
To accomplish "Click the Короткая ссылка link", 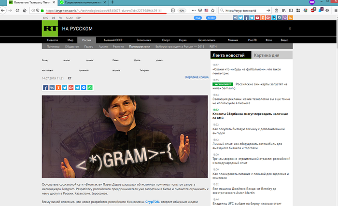I will [x=197, y=77].
